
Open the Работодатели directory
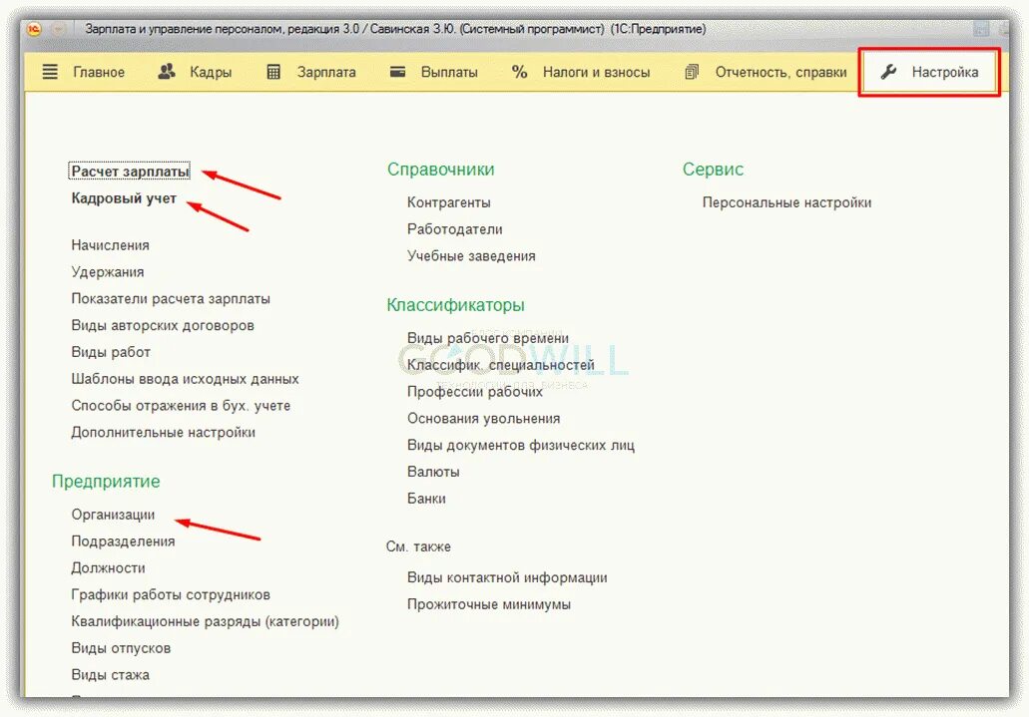click(455, 229)
